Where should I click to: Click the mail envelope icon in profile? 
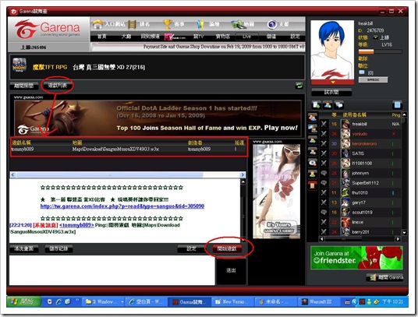click(x=362, y=72)
